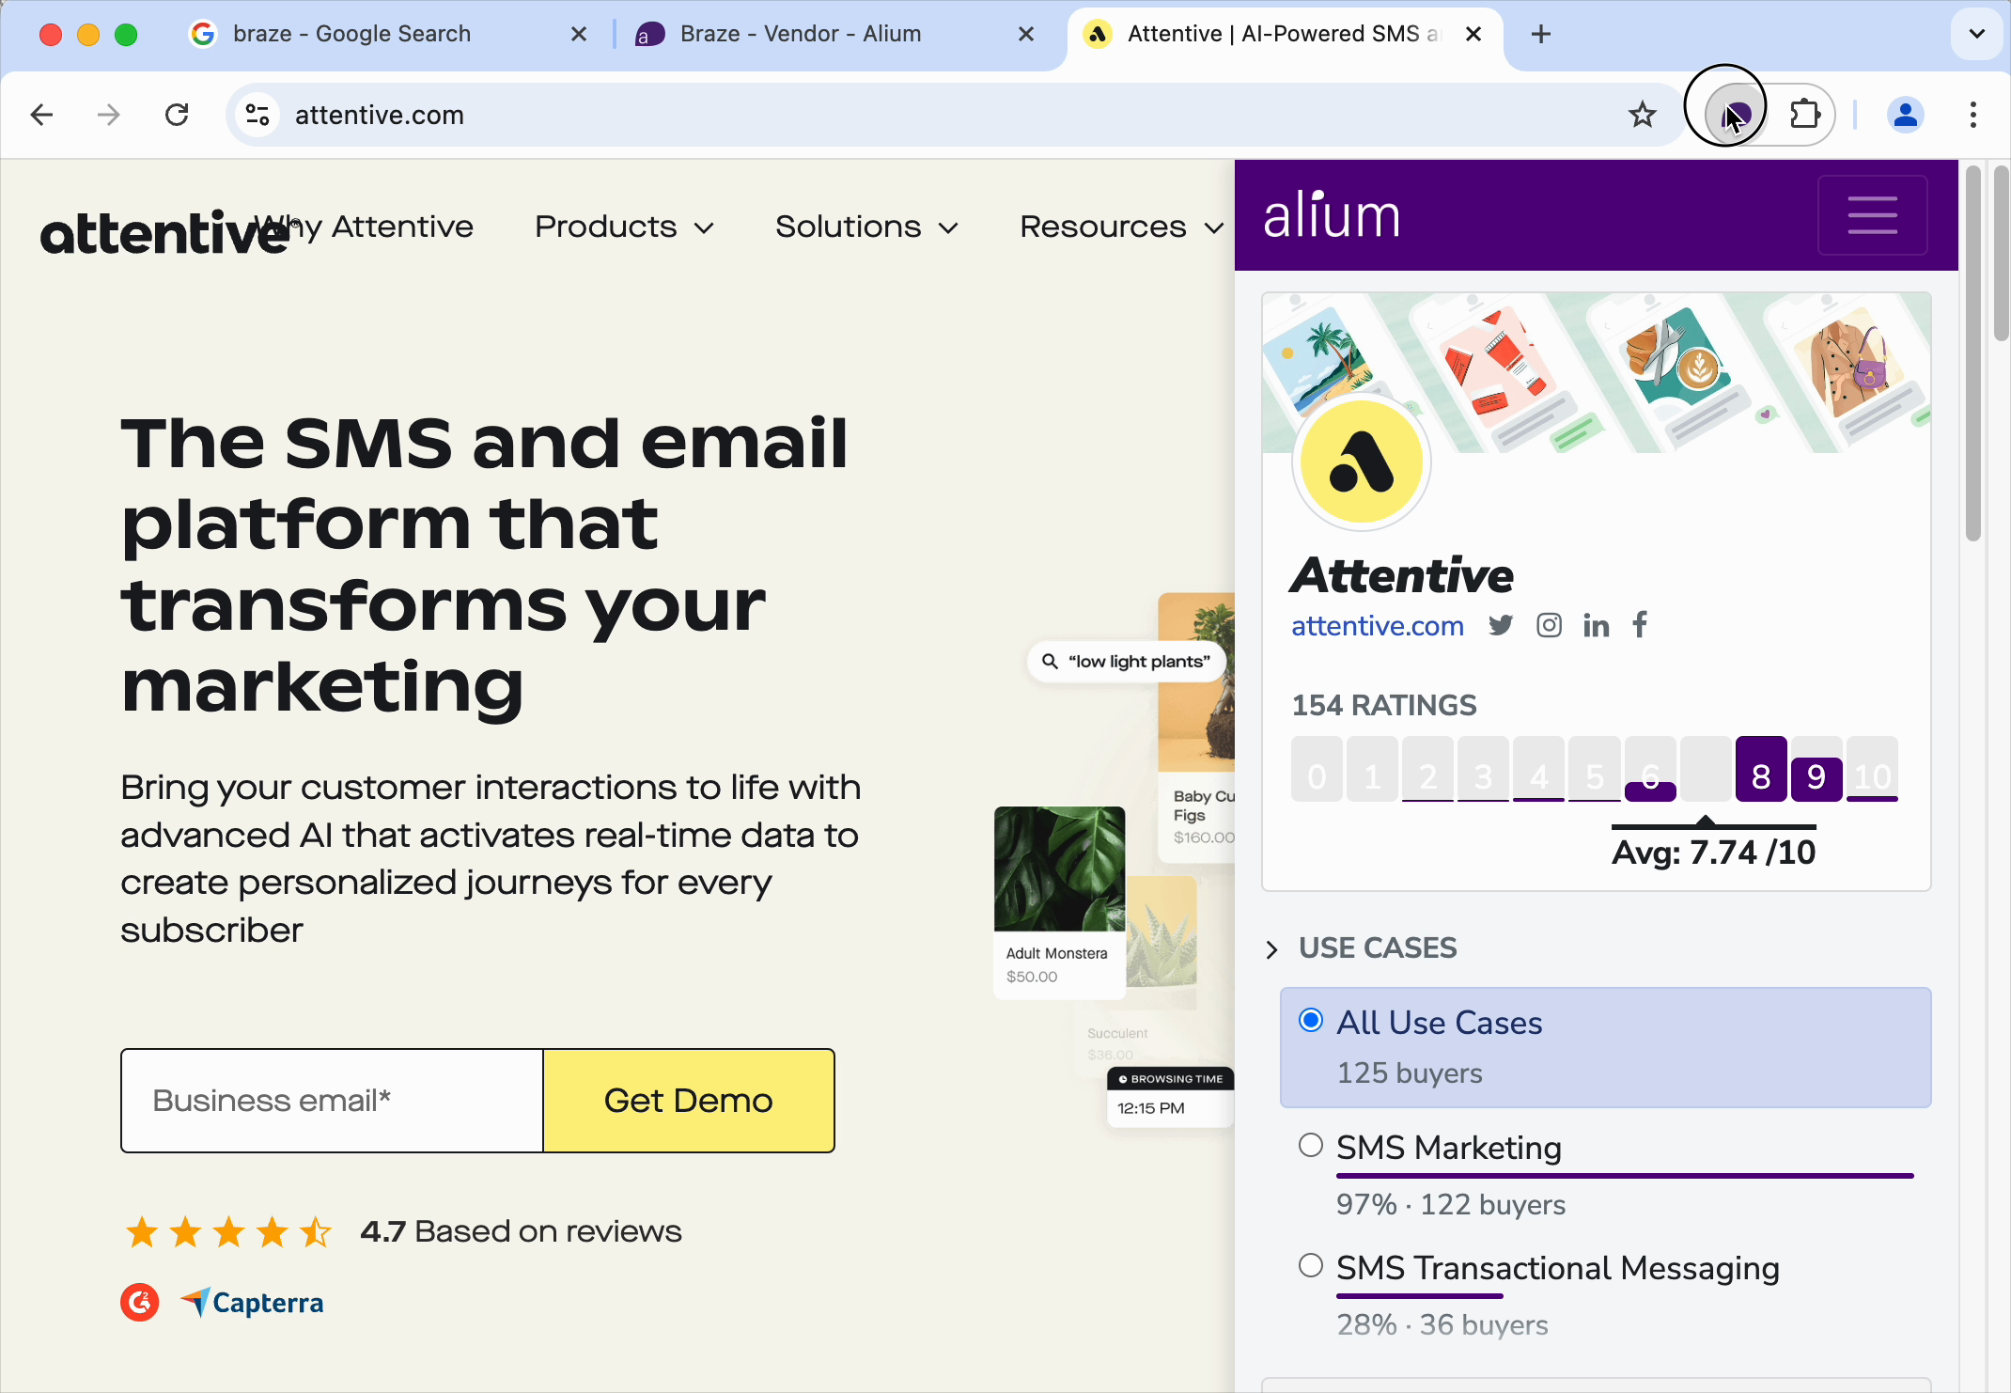Reload the attentive.com page
This screenshot has height=1393, width=2011.
coord(177,115)
